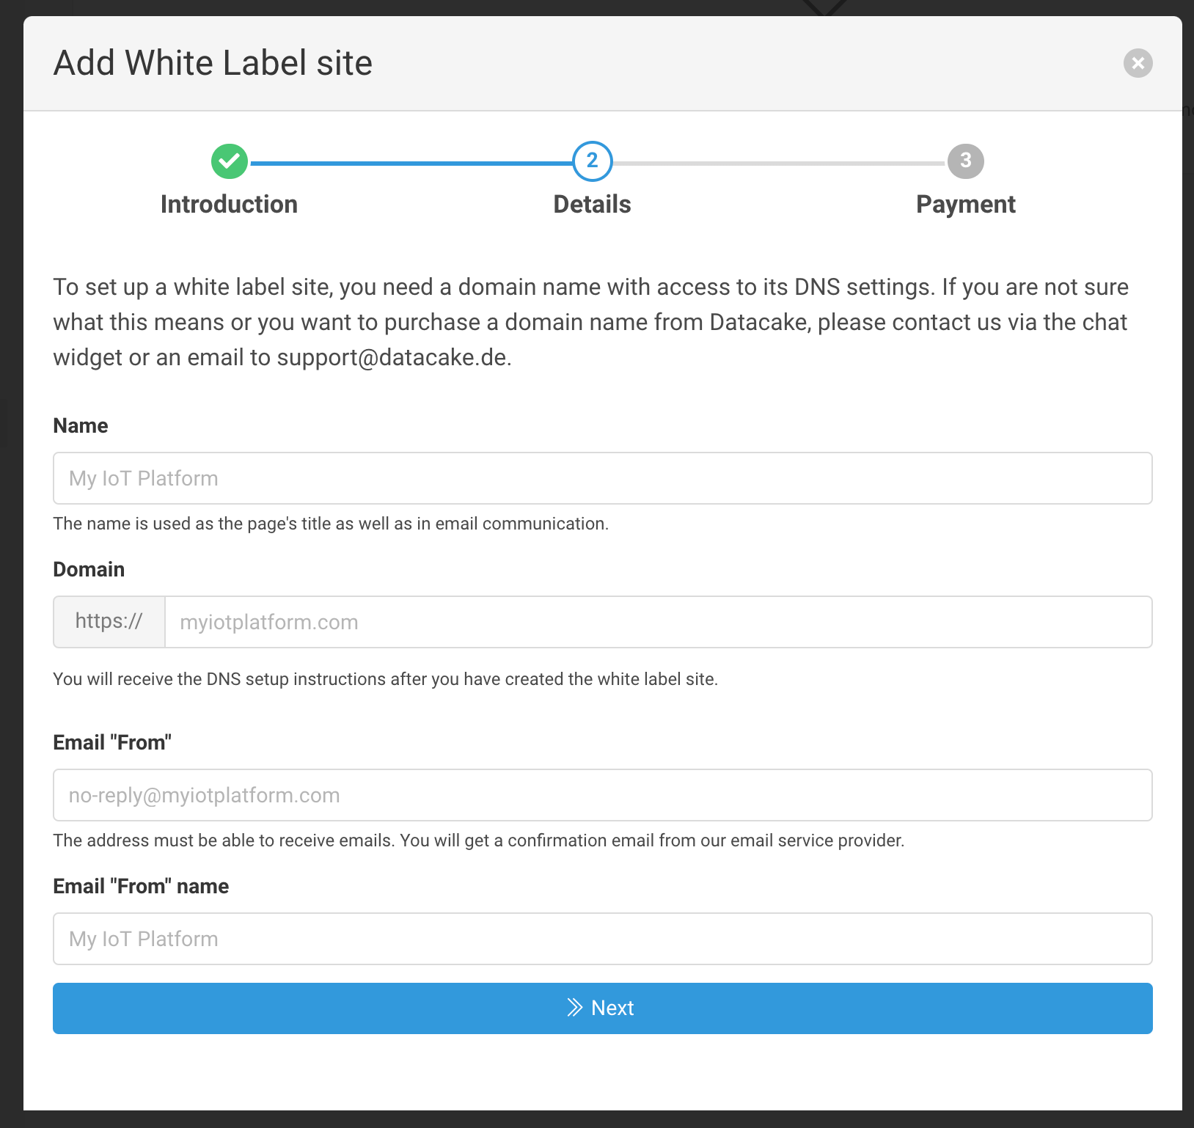
Task: Focus the Email "From" name field
Action: pyautogui.click(x=603, y=939)
